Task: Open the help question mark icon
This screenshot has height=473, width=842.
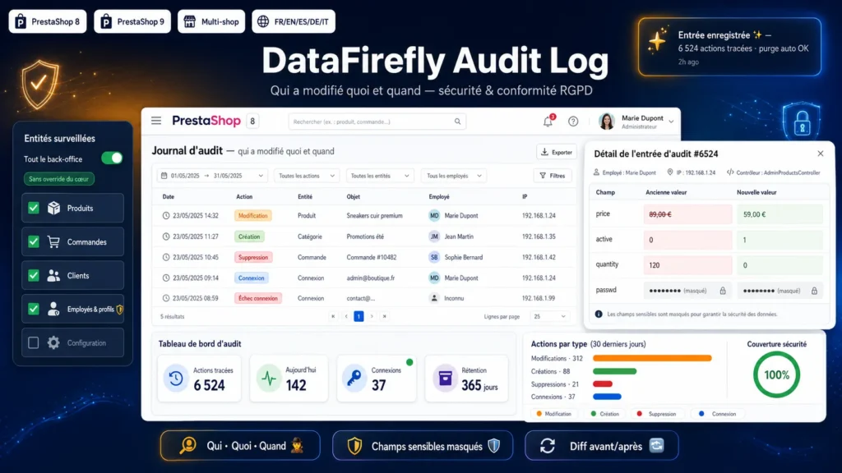Action: 573,122
